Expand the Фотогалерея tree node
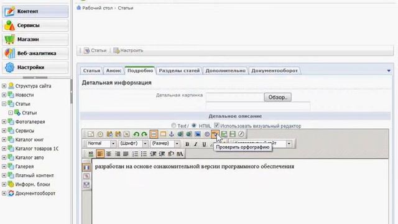Screen dimensions: 398x224 click(4, 122)
